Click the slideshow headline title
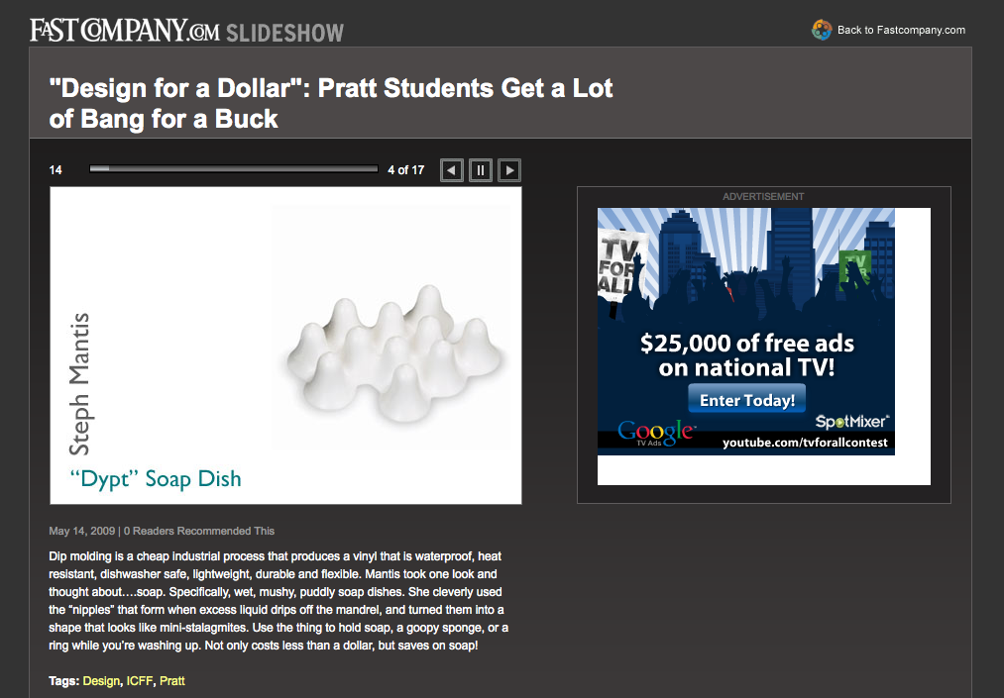Image resolution: width=1004 pixels, height=698 pixels. pos(330,103)
